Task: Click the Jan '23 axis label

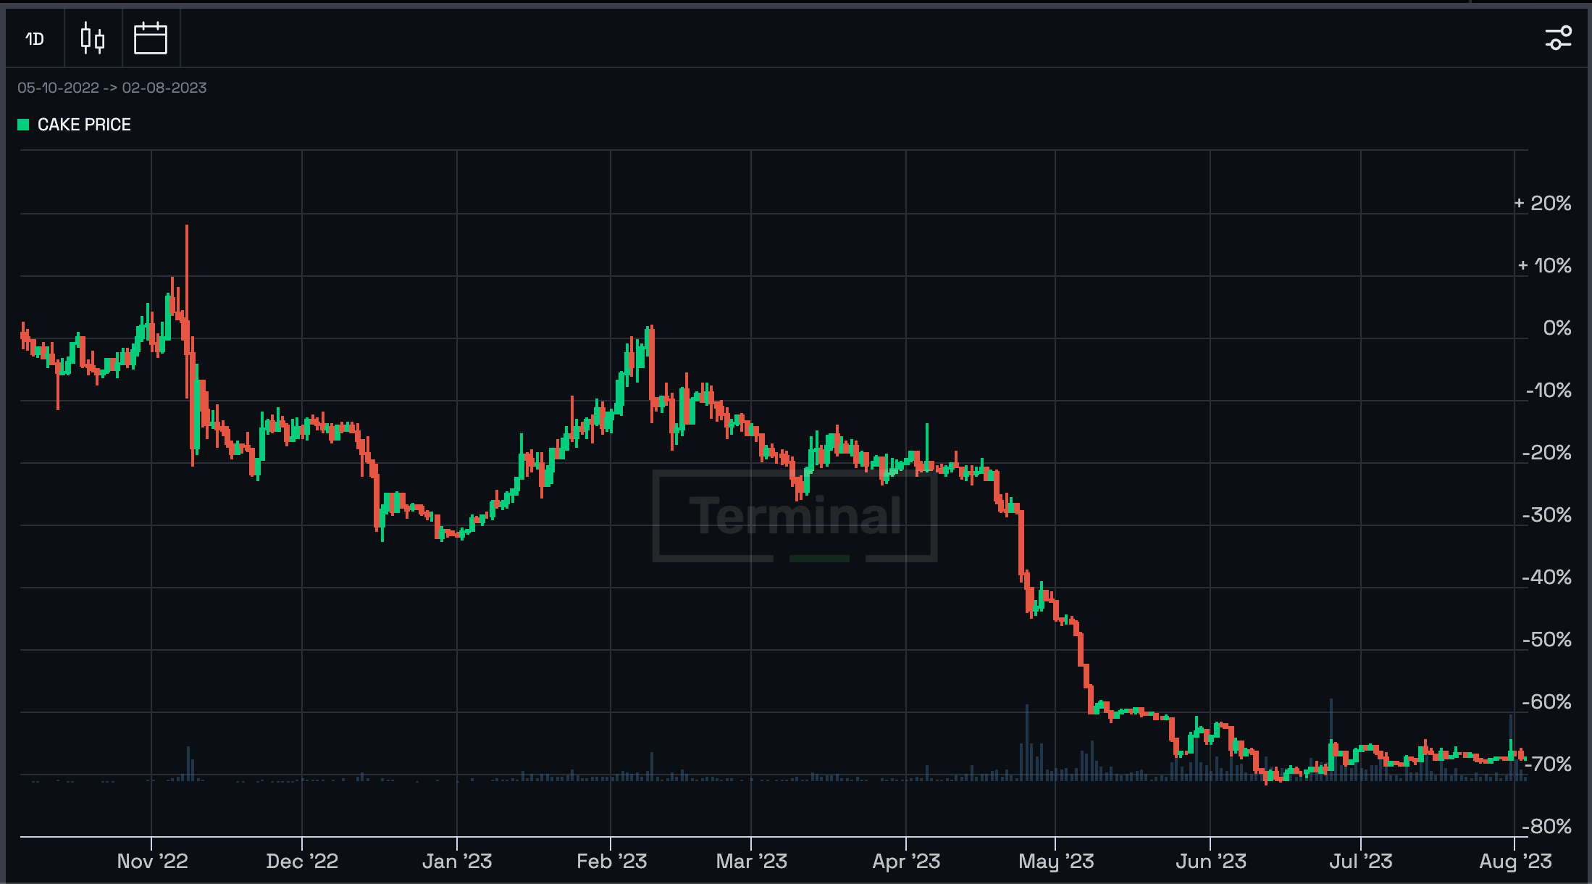Action: [x=457, y=861]
